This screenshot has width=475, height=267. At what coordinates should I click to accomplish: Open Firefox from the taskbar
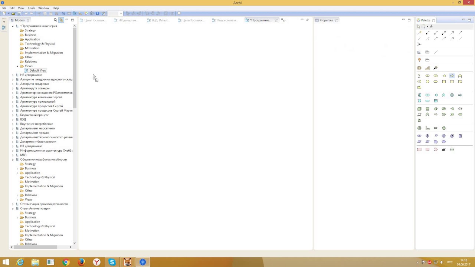pos(81,262)
